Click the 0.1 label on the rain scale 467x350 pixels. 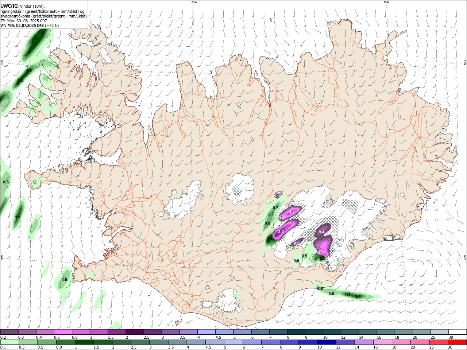click(3, 347)
